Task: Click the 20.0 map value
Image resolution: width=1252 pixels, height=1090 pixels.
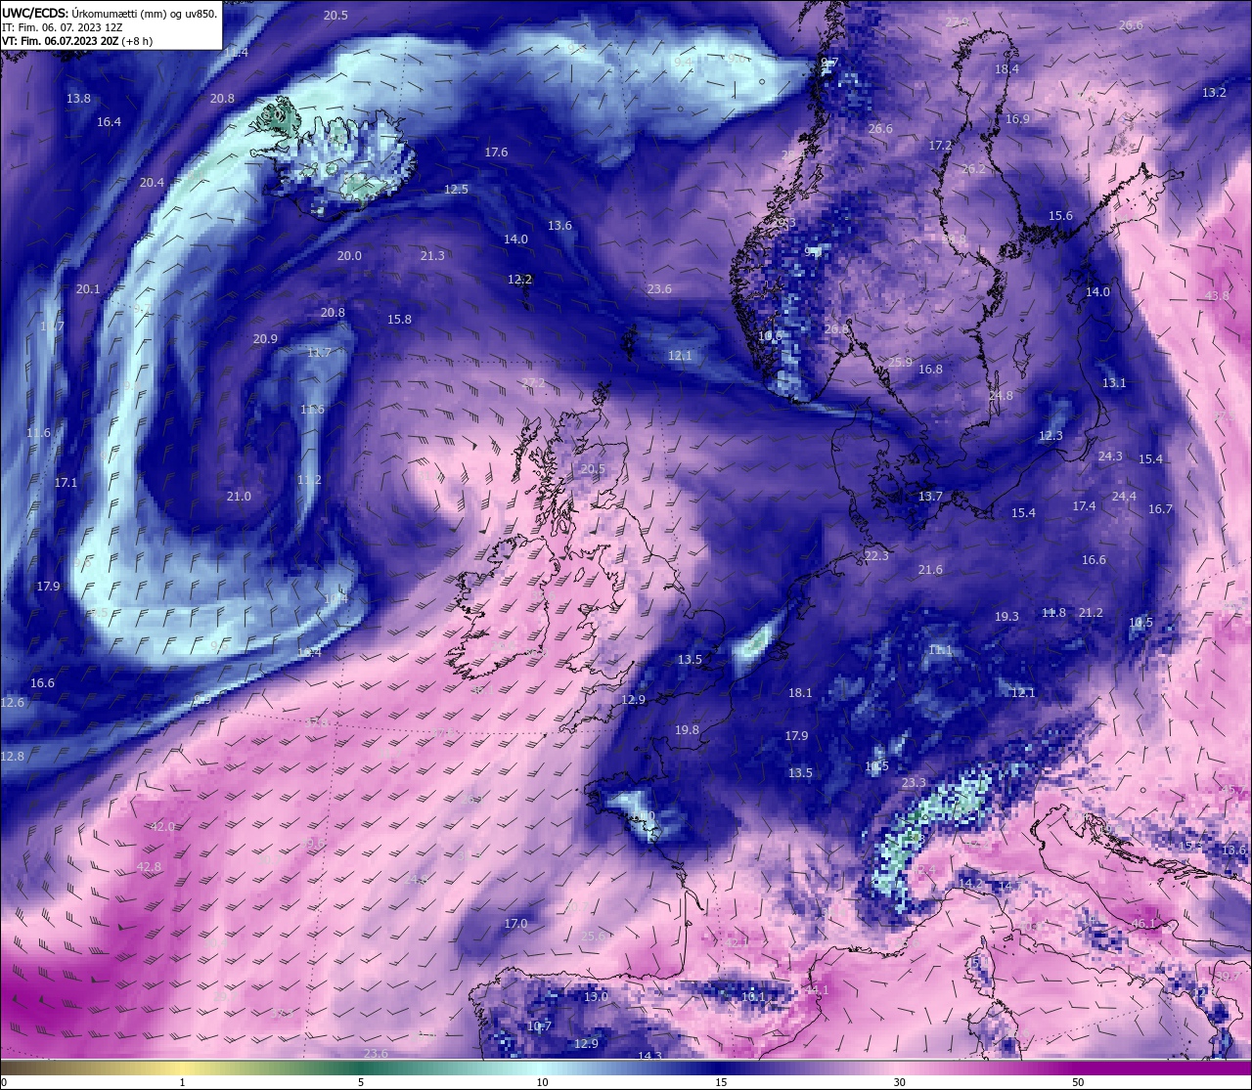Action: [349, 256]
